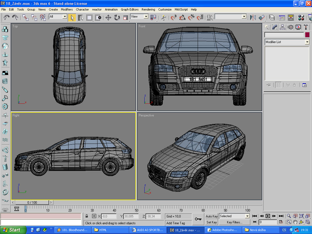312x234 pixels.
Task: Click the Min/Max viewport toggle
Action: [308, 222]
